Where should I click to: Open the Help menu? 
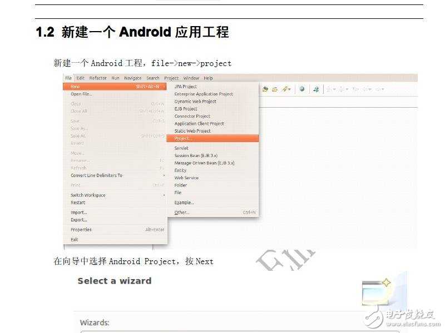coord(208,78)
